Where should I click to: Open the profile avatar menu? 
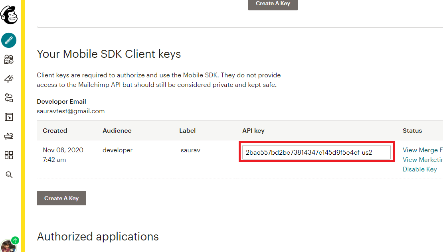[x=8, y=246]
